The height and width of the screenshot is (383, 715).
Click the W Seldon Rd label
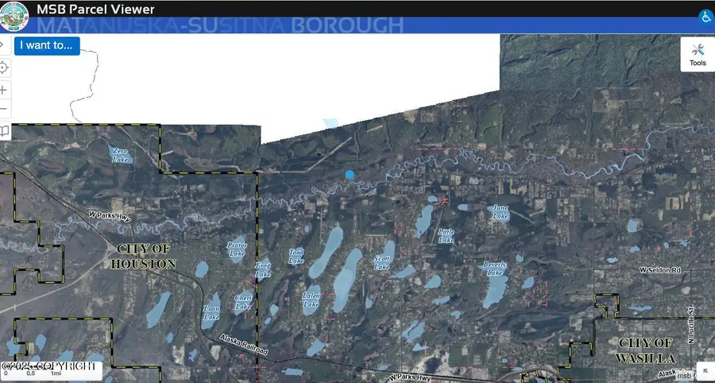660,270
